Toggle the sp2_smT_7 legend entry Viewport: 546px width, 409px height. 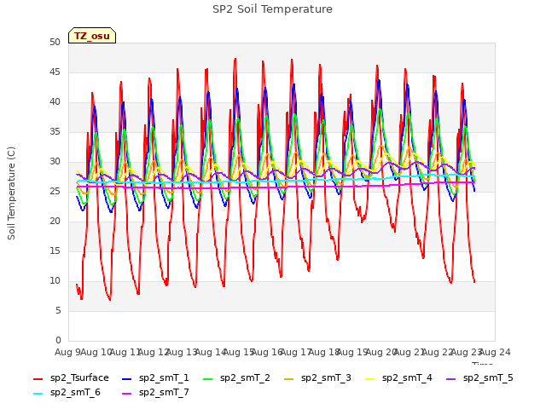point(155,393)
